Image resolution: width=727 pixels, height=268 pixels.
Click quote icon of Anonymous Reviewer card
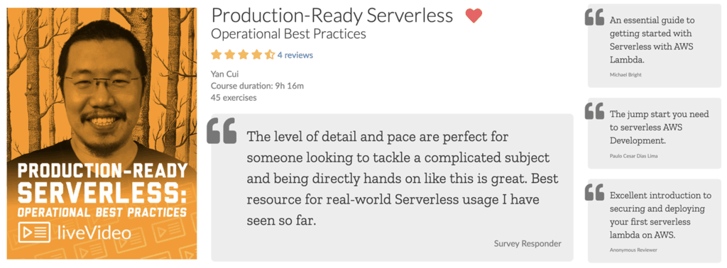(594, 191)
